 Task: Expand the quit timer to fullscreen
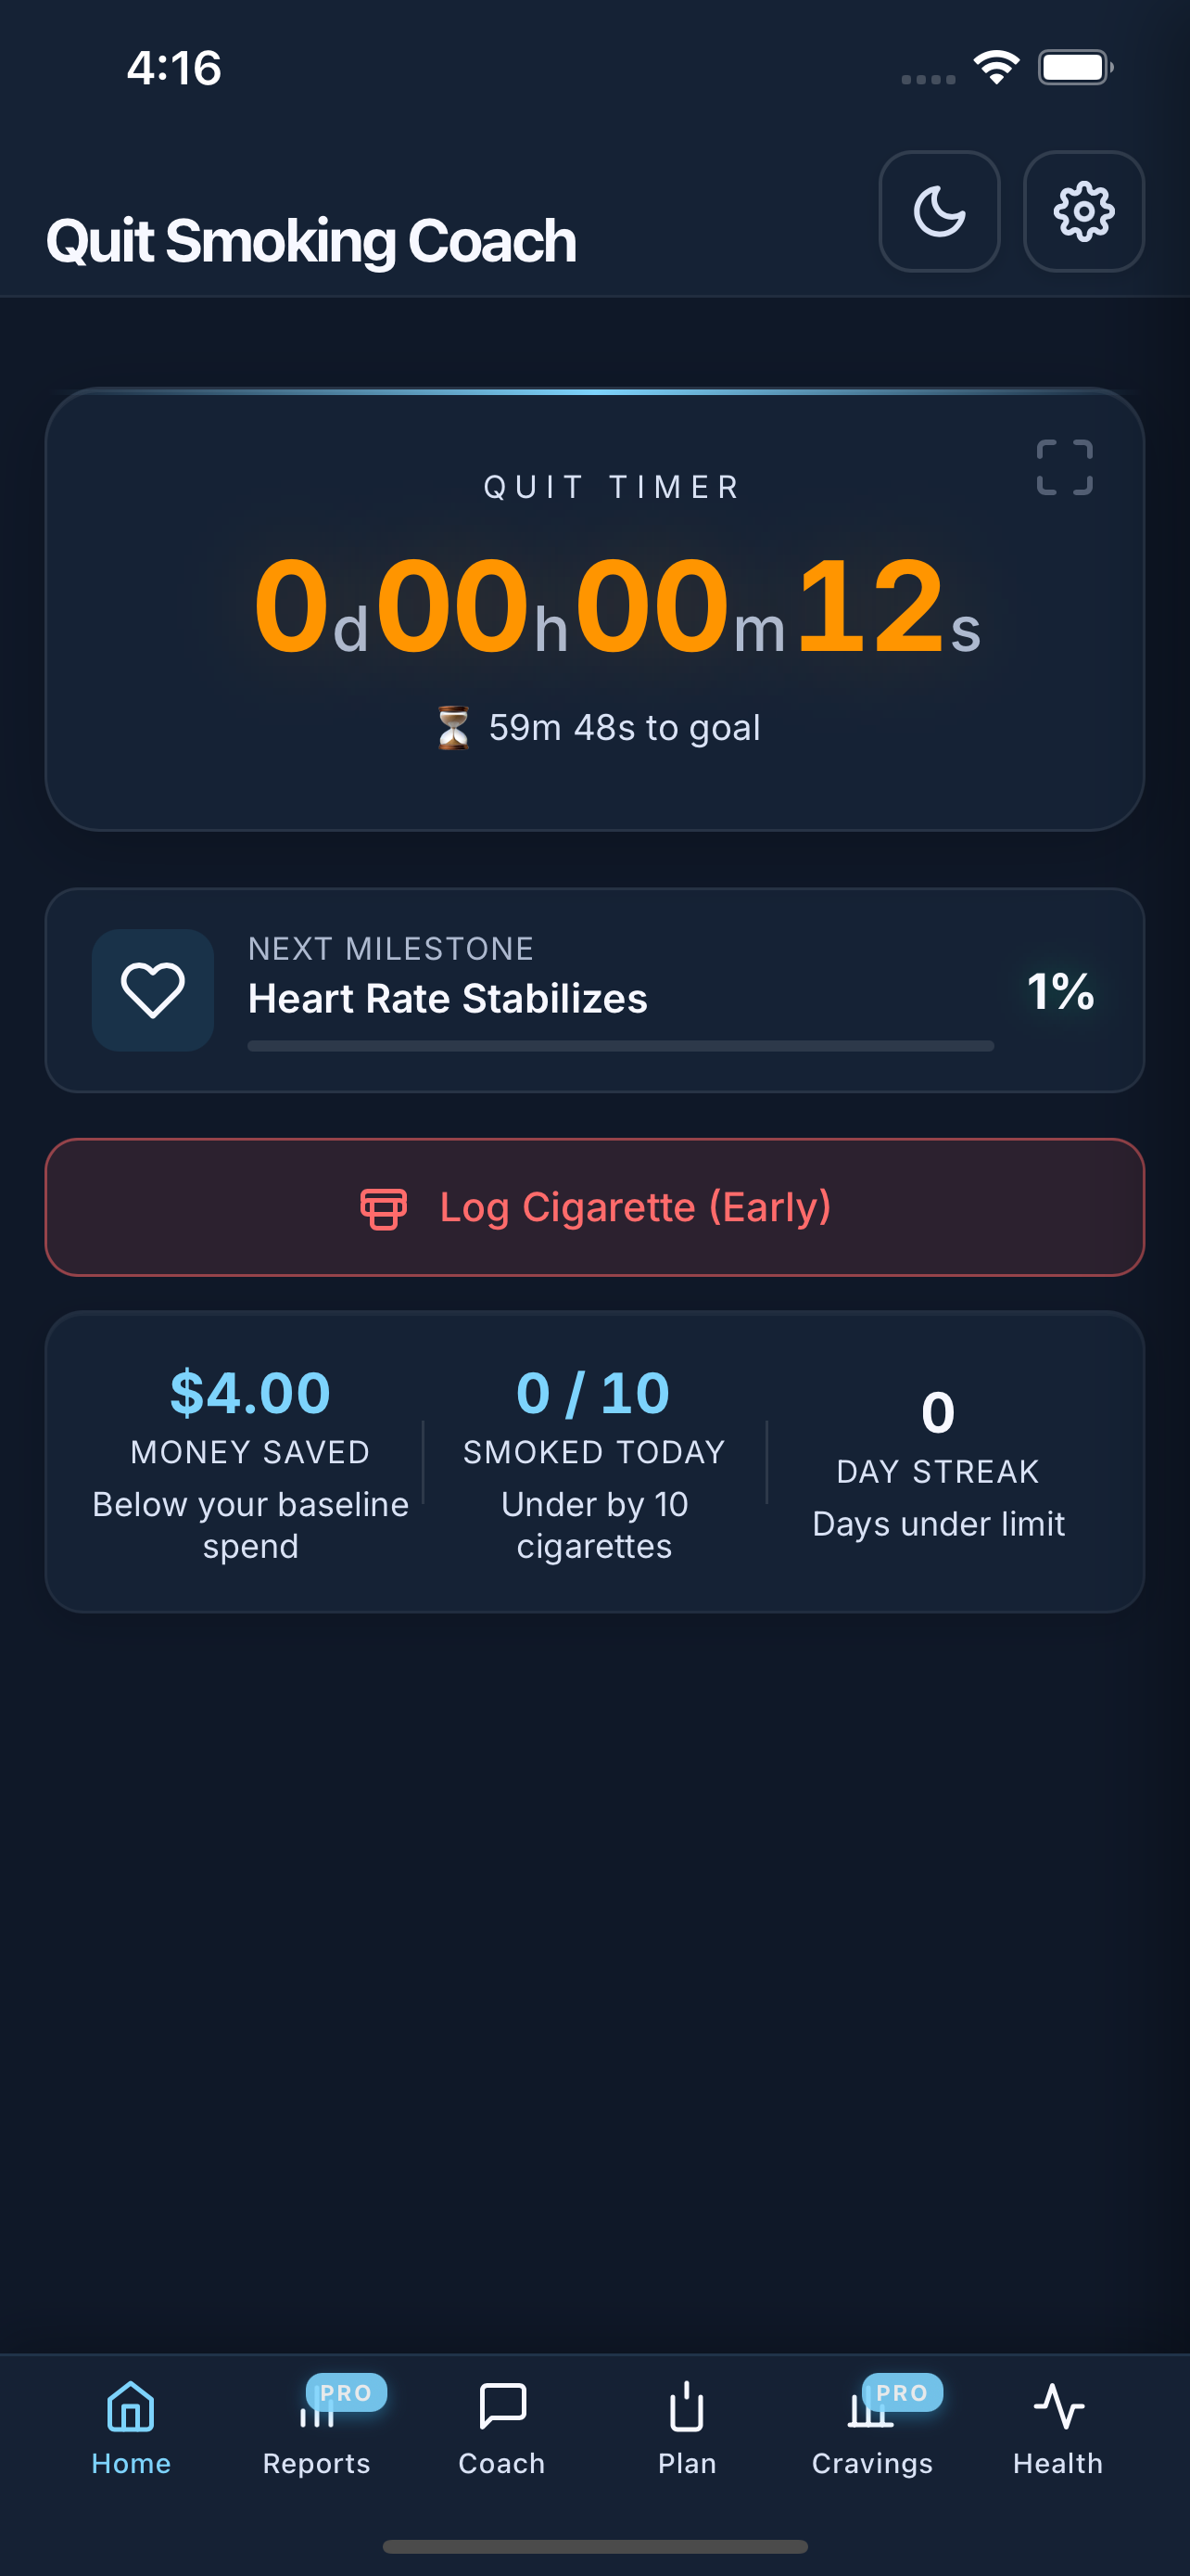pyautogui.click(x=1064, y=467)
